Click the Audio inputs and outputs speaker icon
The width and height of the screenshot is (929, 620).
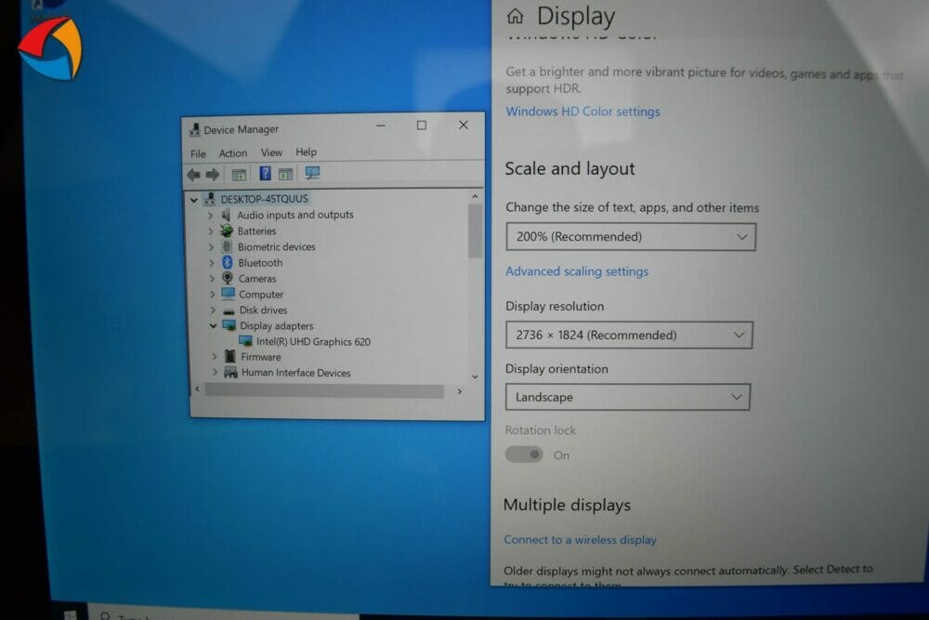point(226,215)
